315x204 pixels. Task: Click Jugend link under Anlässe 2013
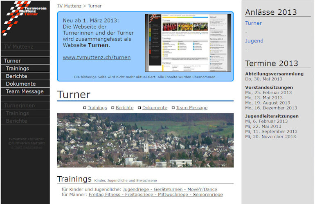click(254, 41)
